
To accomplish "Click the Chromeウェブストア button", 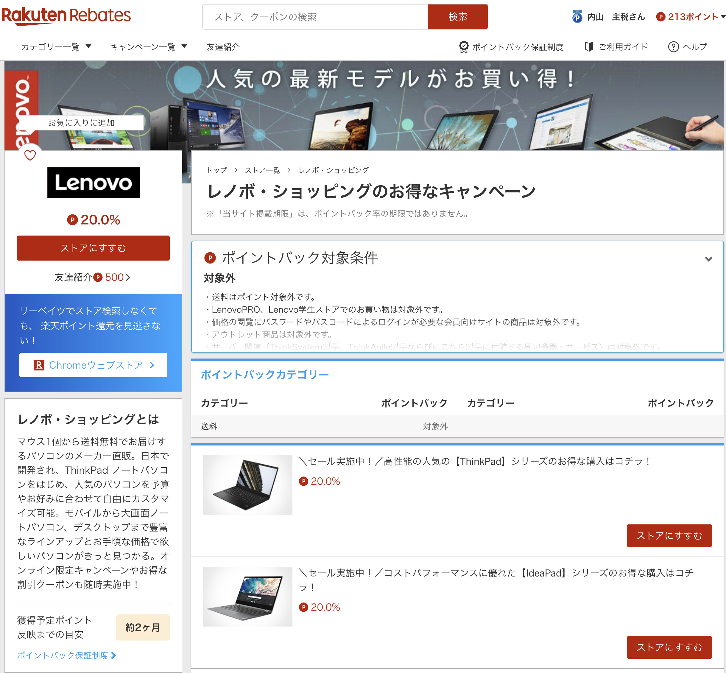I will (93, 365).
